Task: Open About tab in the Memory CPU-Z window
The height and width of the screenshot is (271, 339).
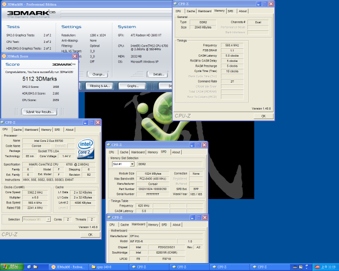Action: pyautogui.click(x=243, y=11)
